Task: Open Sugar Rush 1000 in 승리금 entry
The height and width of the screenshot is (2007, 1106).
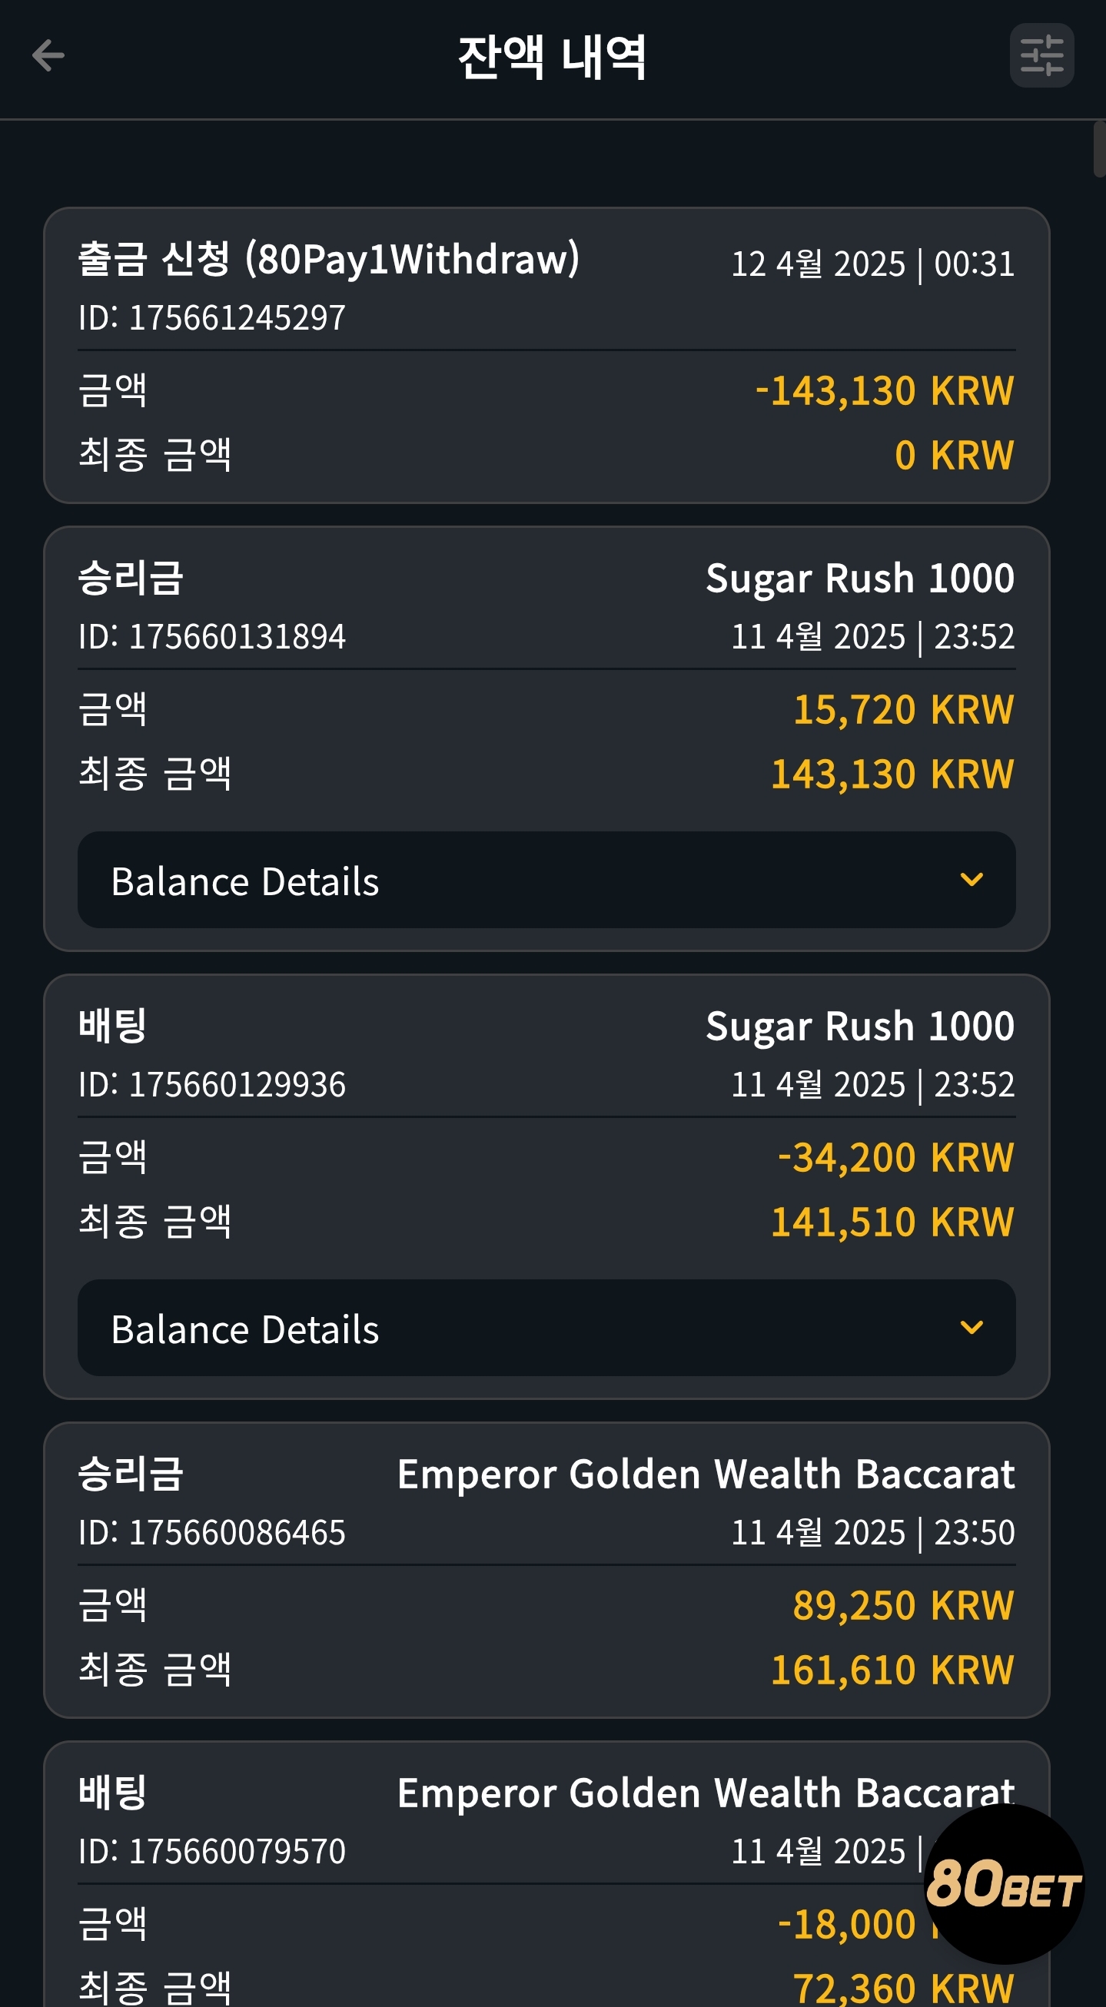Action: click(x=860, y=579)
